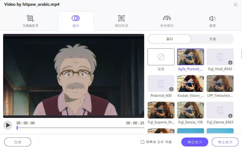Select the Fuji_Superia_Xt filter thumbnail
This screenshot has height=149, width=242.
[x=161, y=110]
